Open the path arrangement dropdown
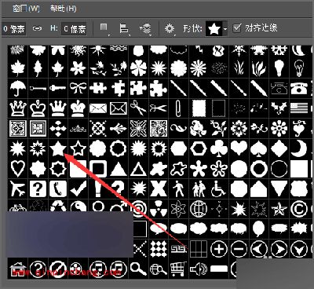Viewport: 314px width, 289px height. click(145, 28)
